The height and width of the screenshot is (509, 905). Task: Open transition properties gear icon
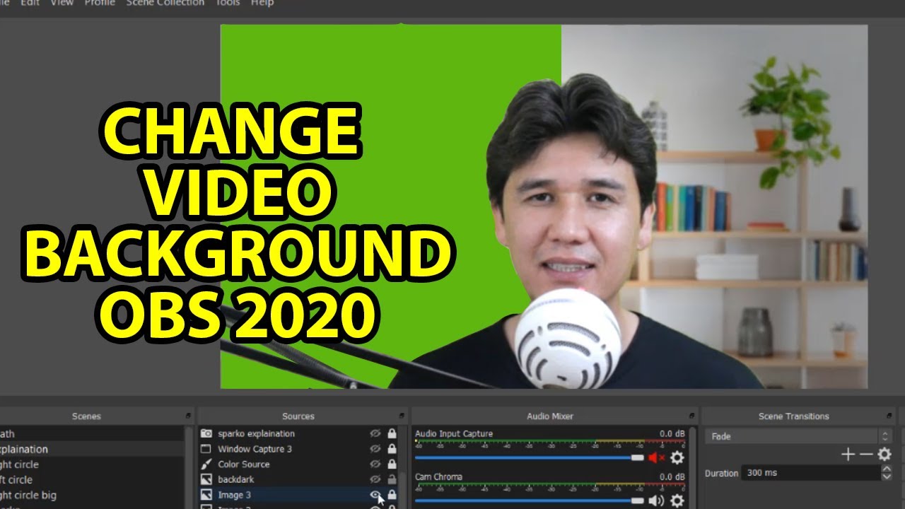pyautogui.click(x=884, y=455)
